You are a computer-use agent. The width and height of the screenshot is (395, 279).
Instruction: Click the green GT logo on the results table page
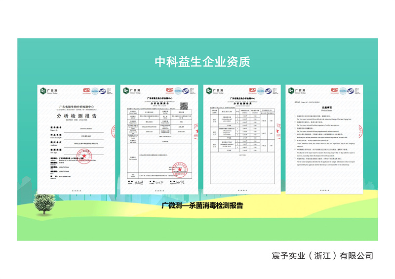[x=209, y=91]
